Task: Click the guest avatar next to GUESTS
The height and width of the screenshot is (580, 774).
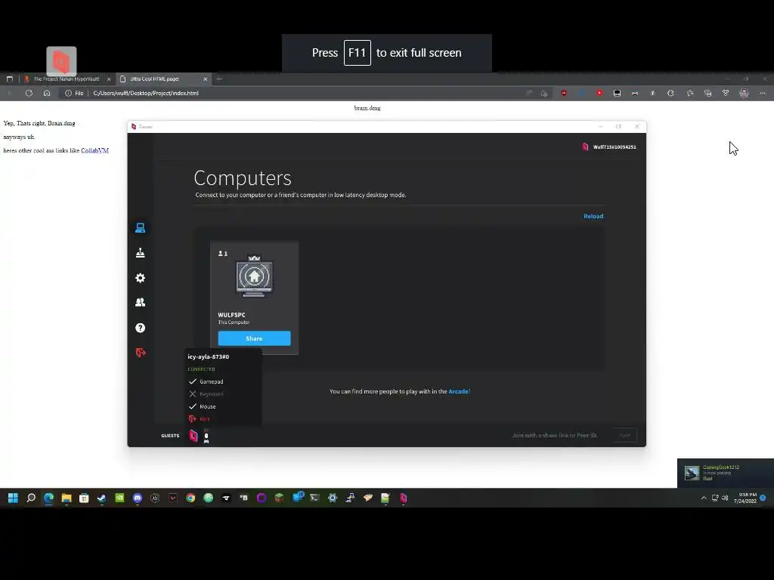Action: coord(193,436)
